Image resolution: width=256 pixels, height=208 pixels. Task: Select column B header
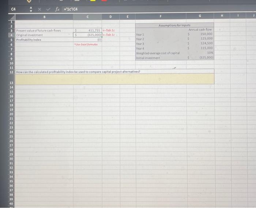point(44,17)
